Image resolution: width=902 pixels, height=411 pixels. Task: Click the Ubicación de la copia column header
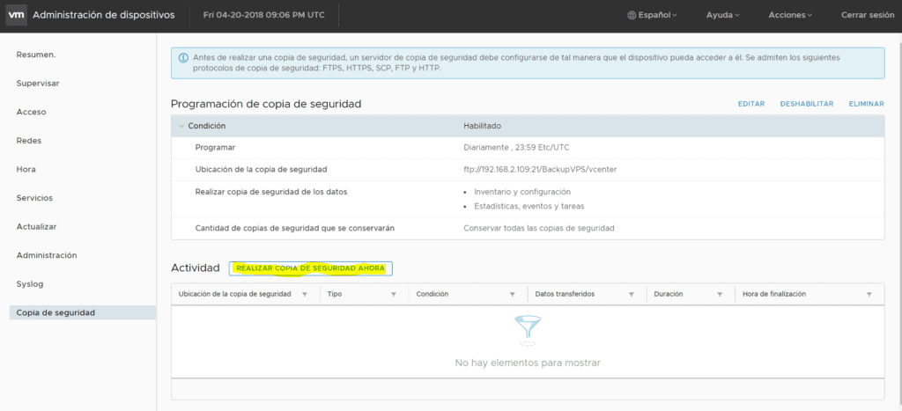coord(234,294)
